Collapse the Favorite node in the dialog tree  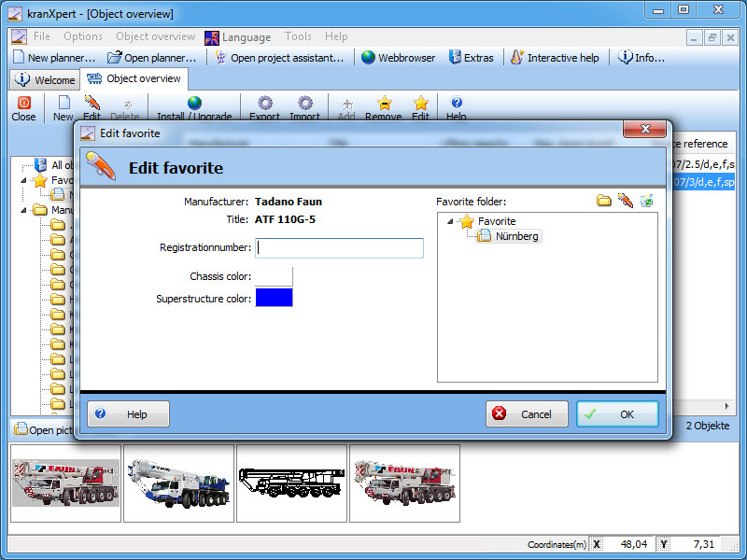tap(451, 222)
